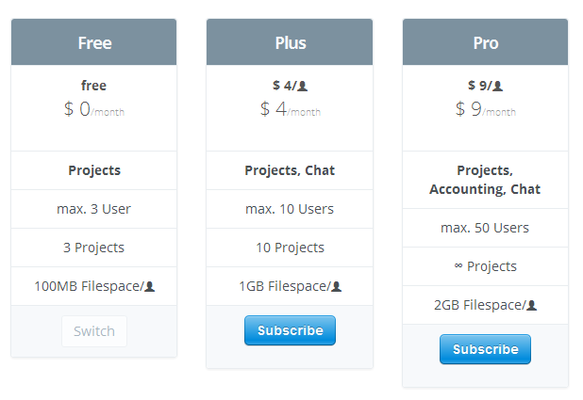Image resolution: width=583 pixels, height=400 pixels.
Task: Click the user icon beside $ 4/
Action: click(303, 86)
